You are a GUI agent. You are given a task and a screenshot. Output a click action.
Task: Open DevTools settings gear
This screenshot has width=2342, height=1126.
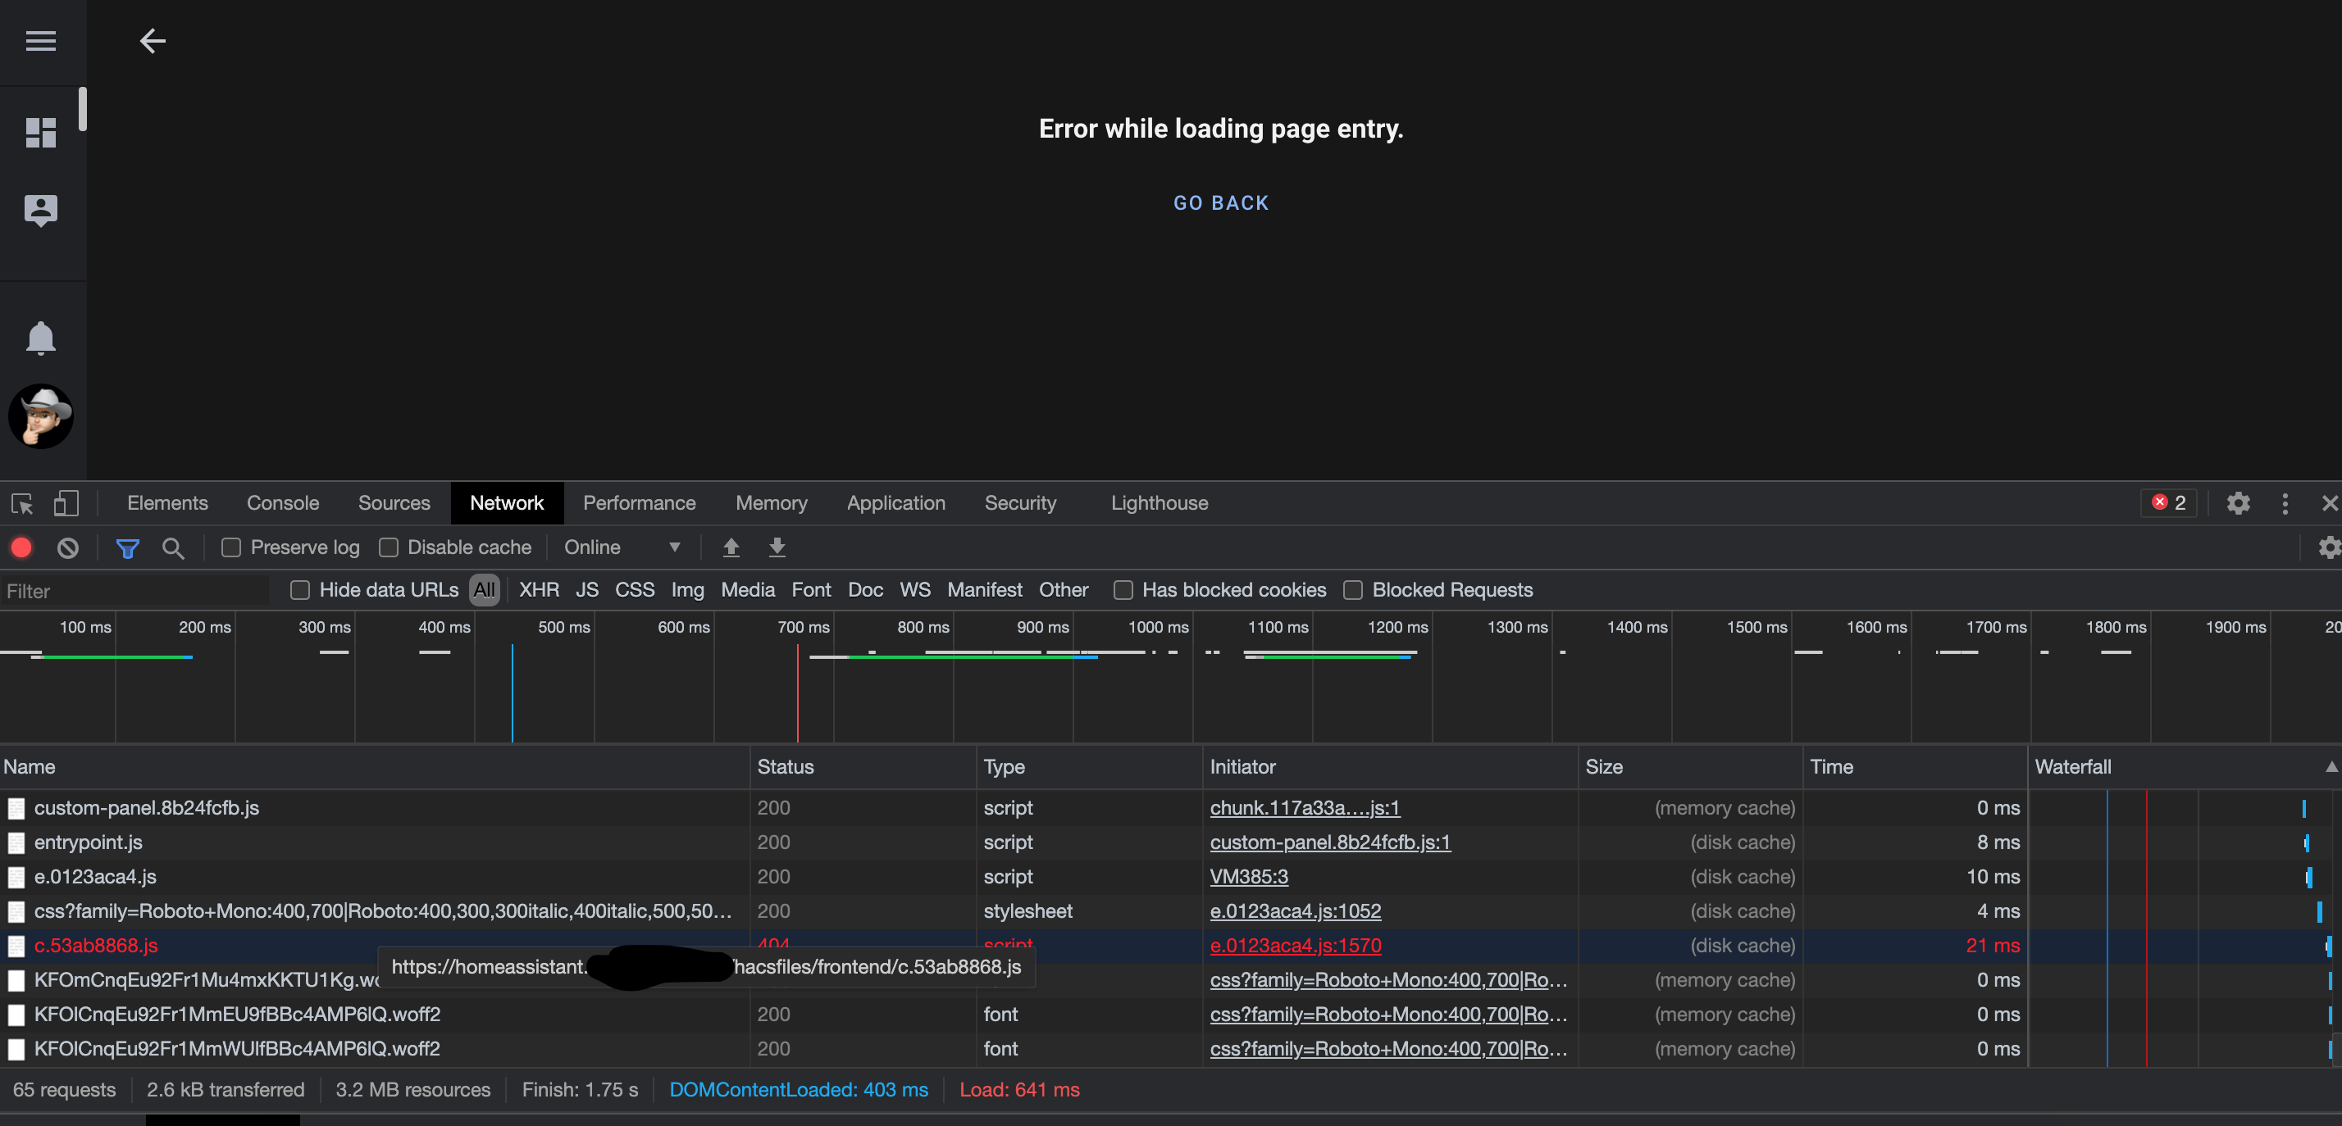2239,502
